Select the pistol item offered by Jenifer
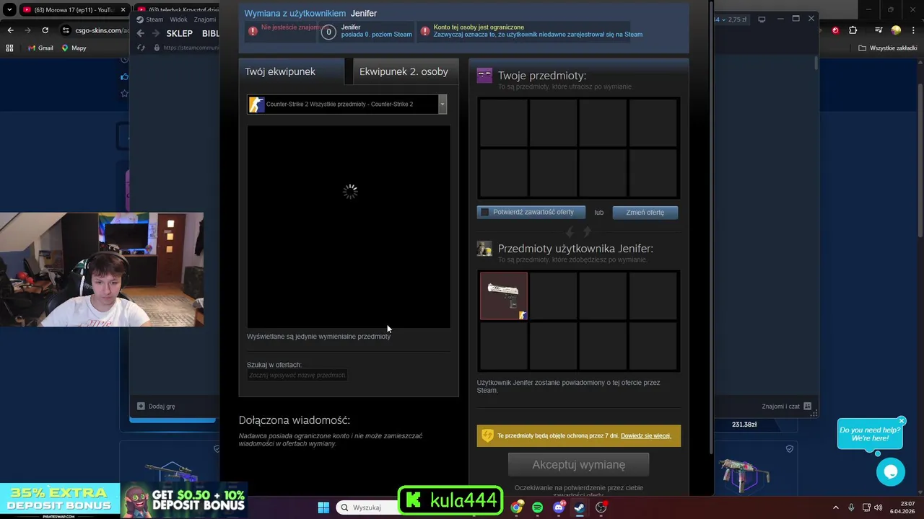Viewport: 924px width, 519px height. (x=504, y=296)
